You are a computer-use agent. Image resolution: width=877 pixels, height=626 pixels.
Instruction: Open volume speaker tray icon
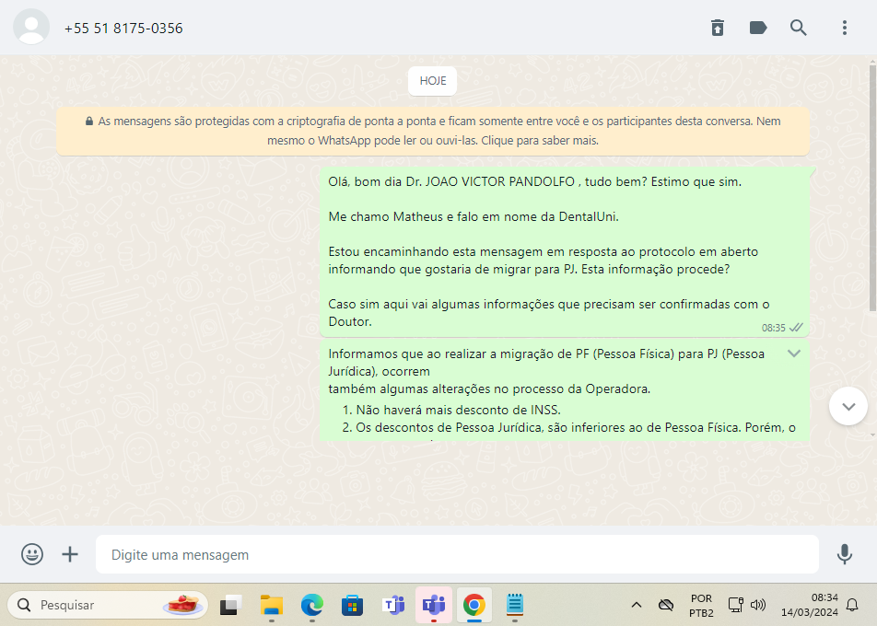point(758,605)
